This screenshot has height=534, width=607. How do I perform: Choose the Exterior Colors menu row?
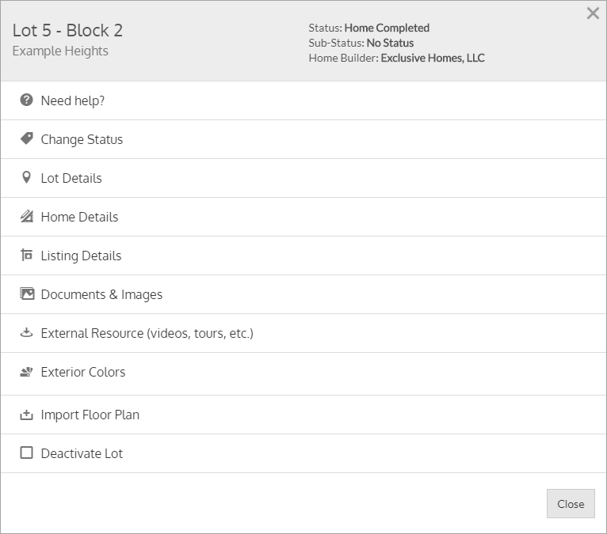coord(83,372)
